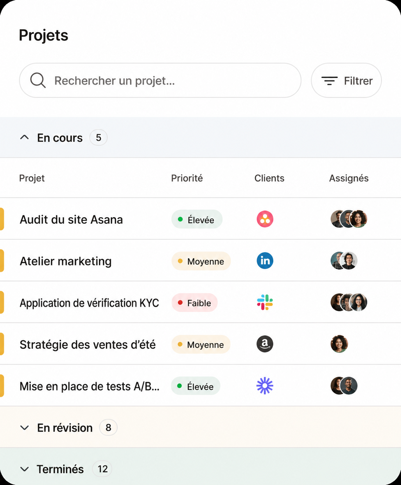Click Moyenne priority badge for Stratégie des ventes d'été

coord(201,344)
